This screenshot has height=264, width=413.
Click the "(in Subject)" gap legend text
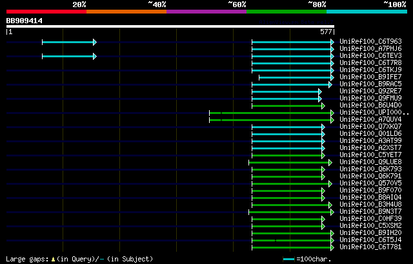130,259
